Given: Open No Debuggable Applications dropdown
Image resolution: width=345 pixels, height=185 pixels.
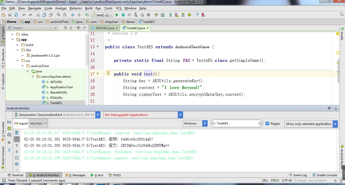Looking at the screenshot, I should pos(180,115).
